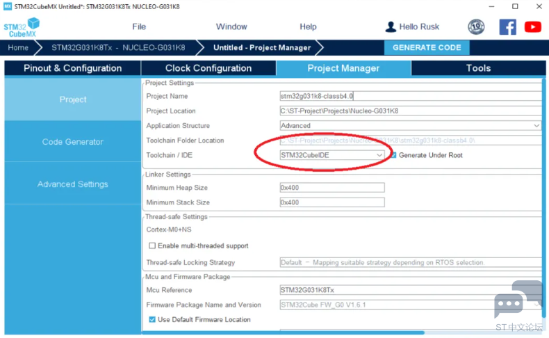The height and width of the screenshot is (338, 549).
Task: Switch to the Tools tab
Action: tap(478, 68)
